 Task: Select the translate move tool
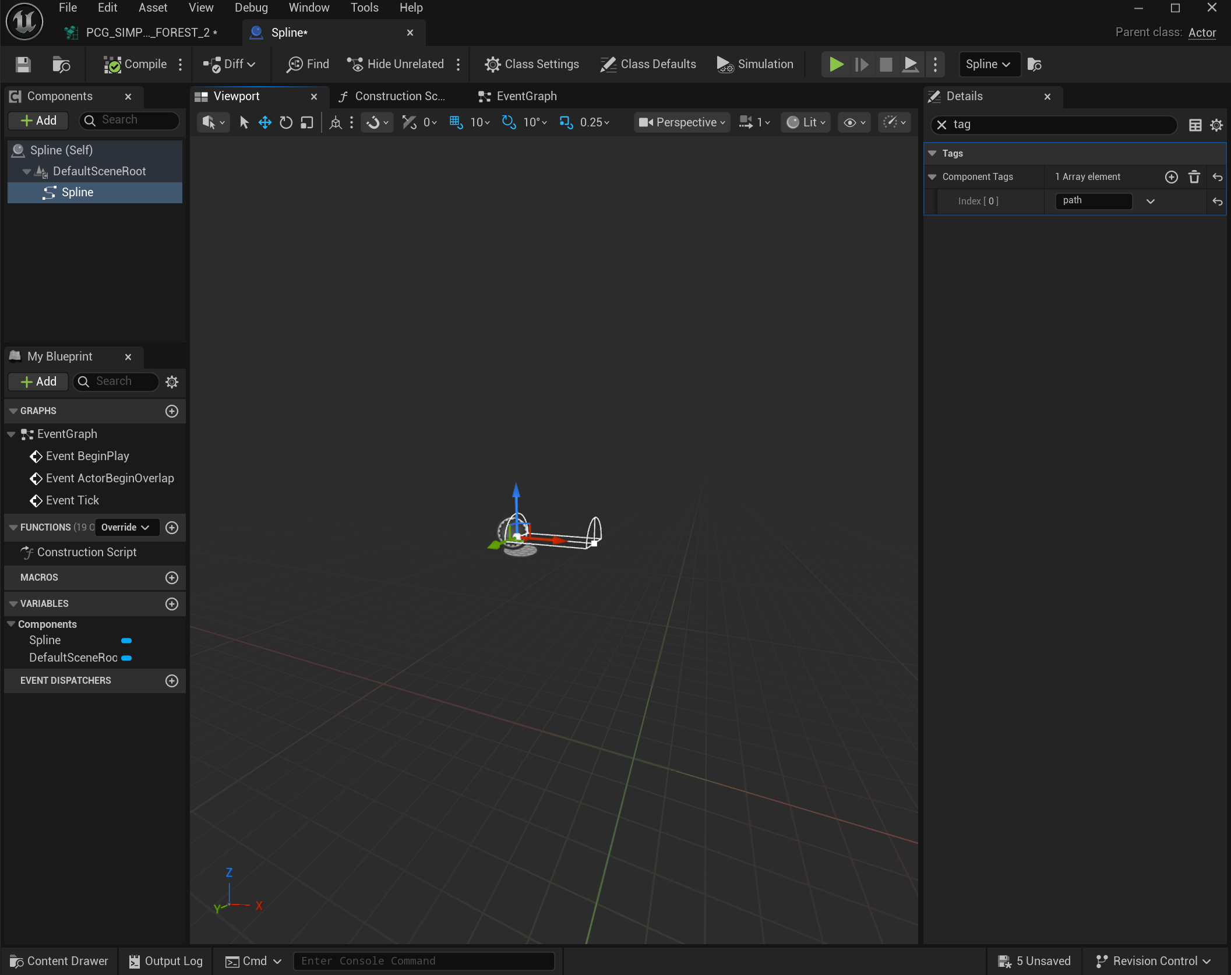[x=264, y=122]
